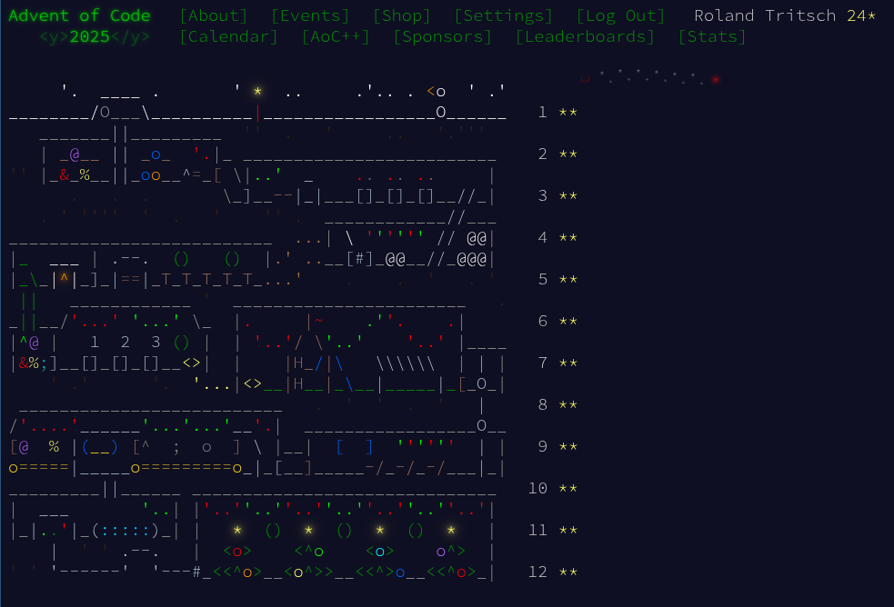Image resolution: width=894 pixels, height=607 pixels.
Task: Open Day 11 puzzle
Action: pos(537,530)
